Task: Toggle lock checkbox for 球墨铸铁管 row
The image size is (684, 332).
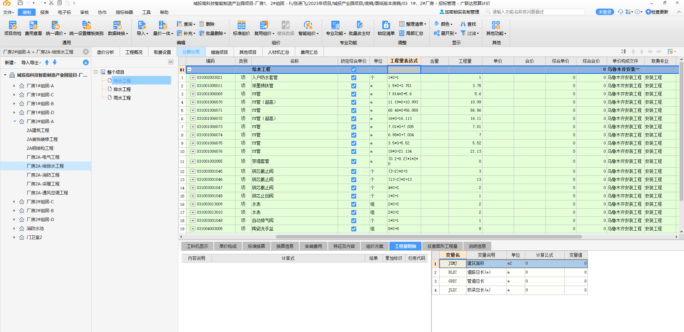Action: [x=354, y=86]
